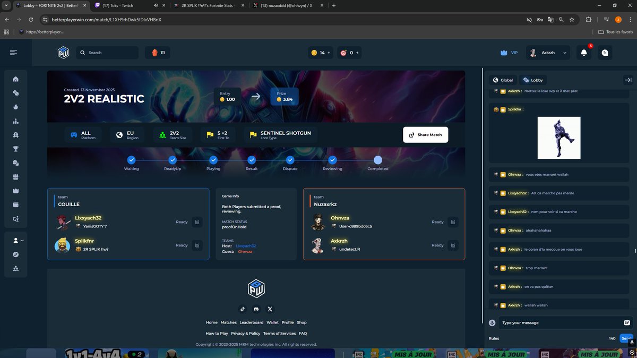This screenshot has height=358, width=637.
Task: Click the translate page icon in address bar
Action: (x=550, y=20)
